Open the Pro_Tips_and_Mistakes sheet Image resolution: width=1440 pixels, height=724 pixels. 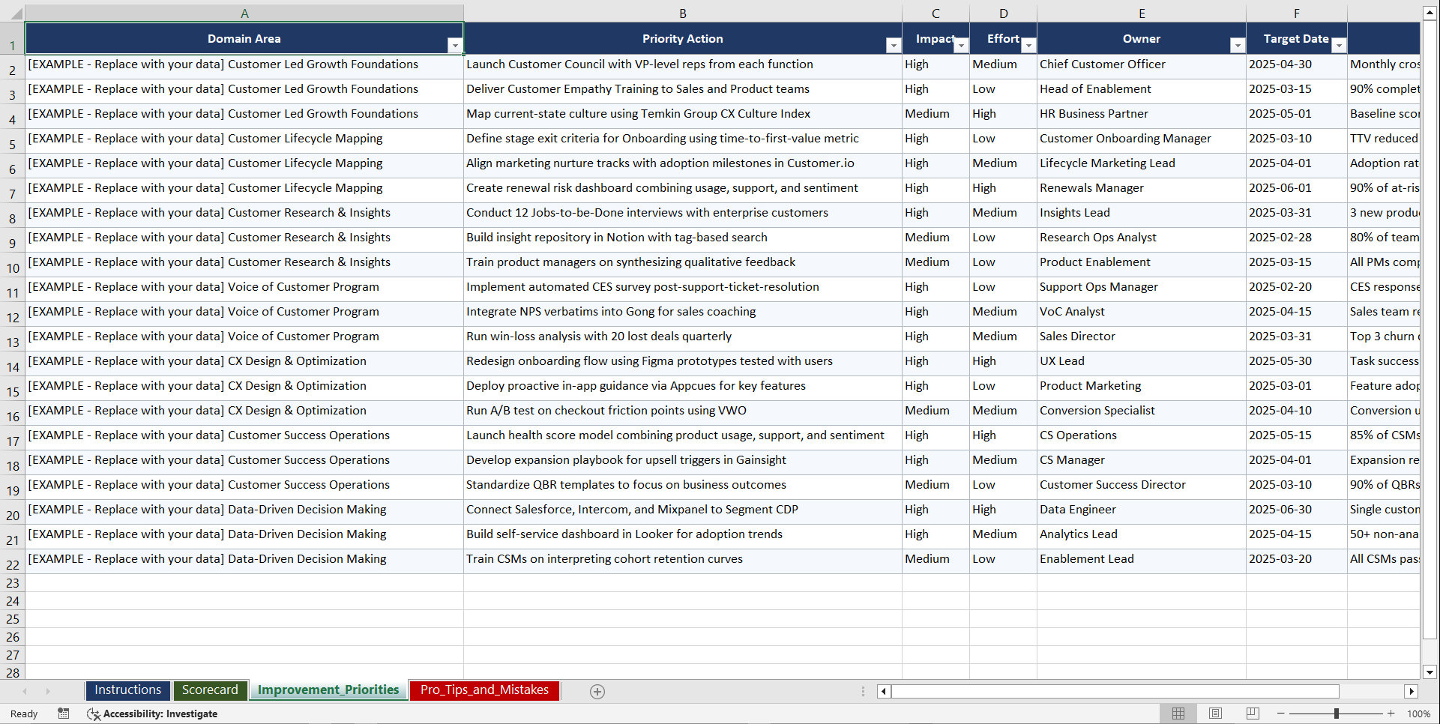[x=483, y=690]
